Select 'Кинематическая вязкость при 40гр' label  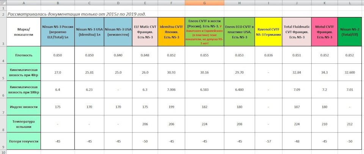[24, 72]
